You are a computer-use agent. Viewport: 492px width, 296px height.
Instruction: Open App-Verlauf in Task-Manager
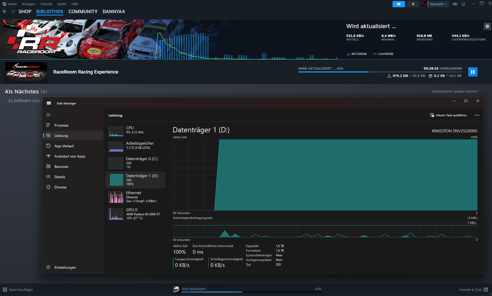click(73, 146)
